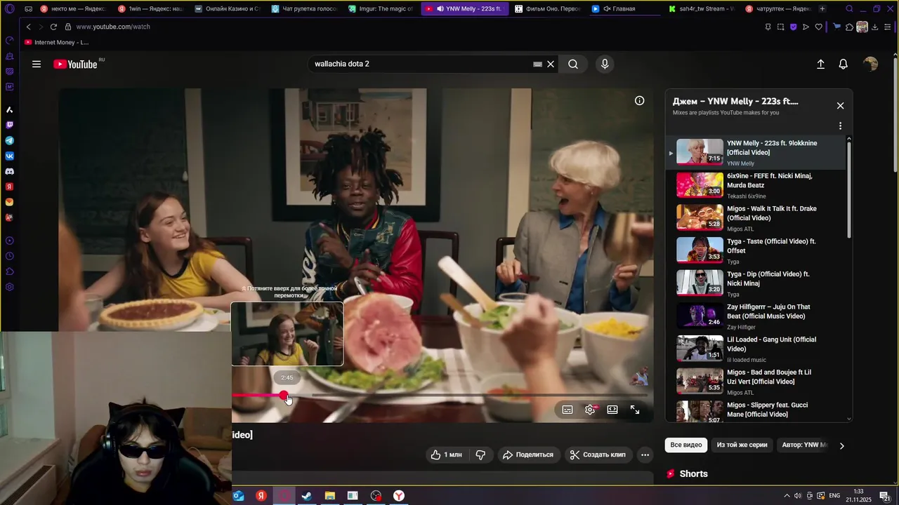This screenshot has width=899, height=505.
Task: Open Windows notification center
Action: tap(885, 496)
